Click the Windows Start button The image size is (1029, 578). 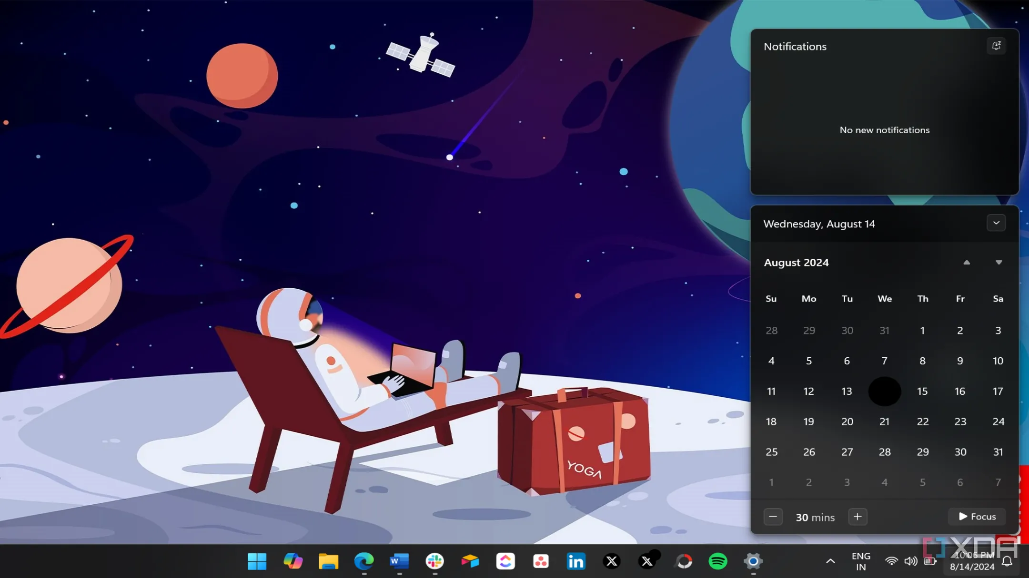pos(257,561)
